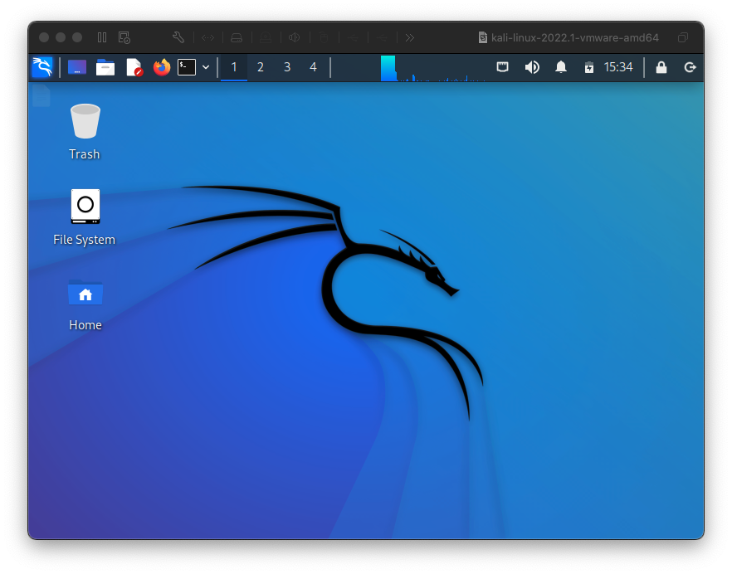Click the log out panel icon
Screen dimensions: 732x574
pyautogui.click(x=690, y=68)
